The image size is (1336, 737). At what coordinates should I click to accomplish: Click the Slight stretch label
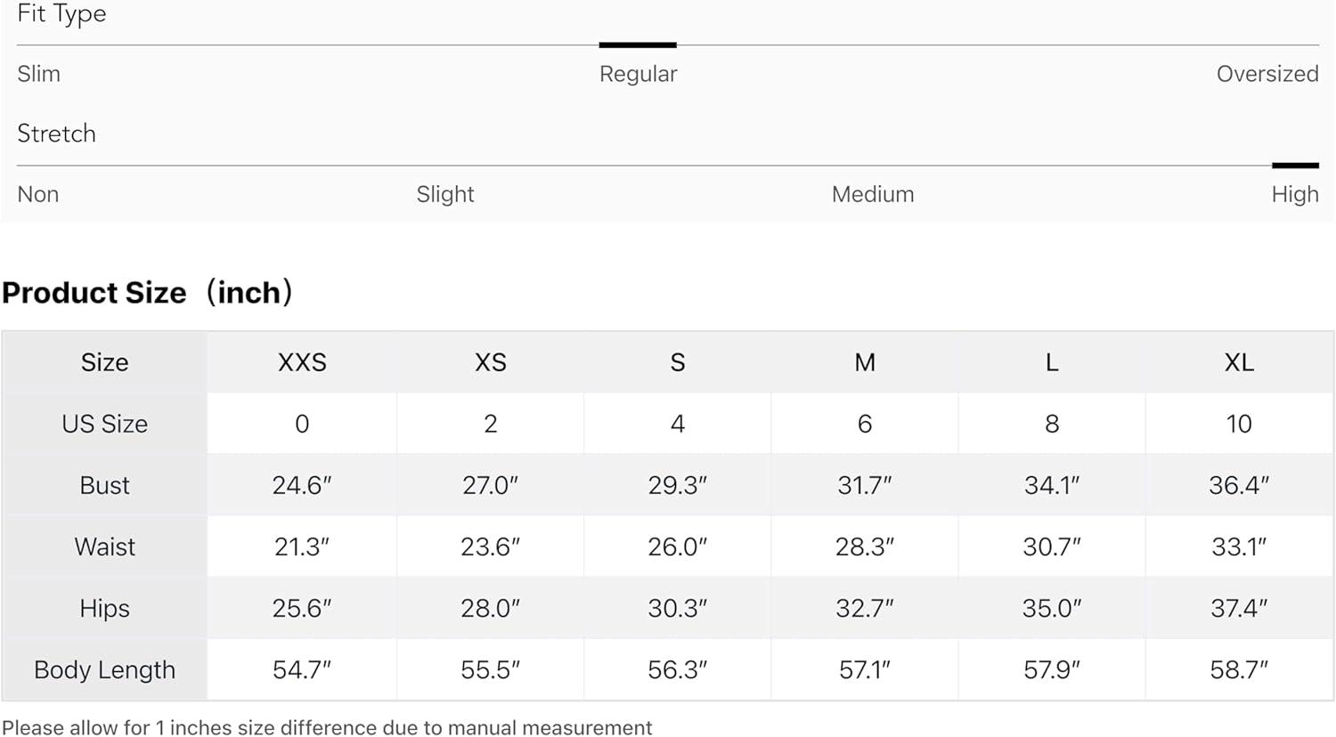(x=445, y=194)
